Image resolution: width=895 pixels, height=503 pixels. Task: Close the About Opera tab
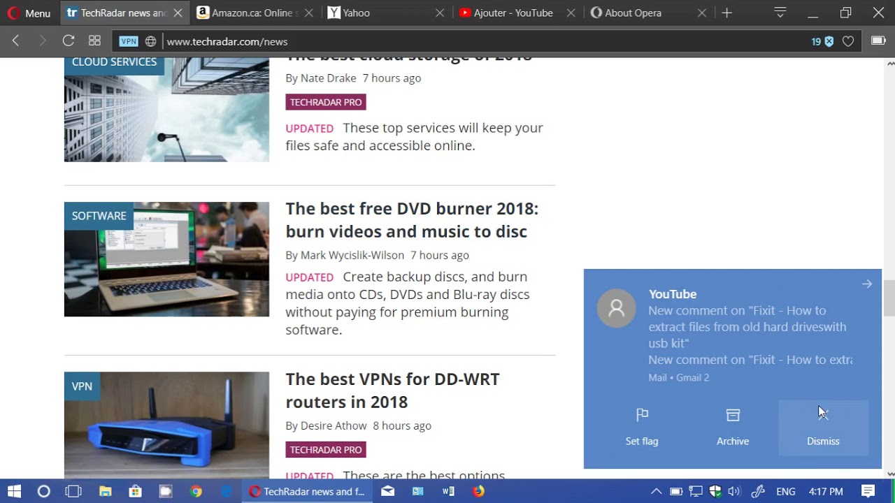[x=702, y=13]
